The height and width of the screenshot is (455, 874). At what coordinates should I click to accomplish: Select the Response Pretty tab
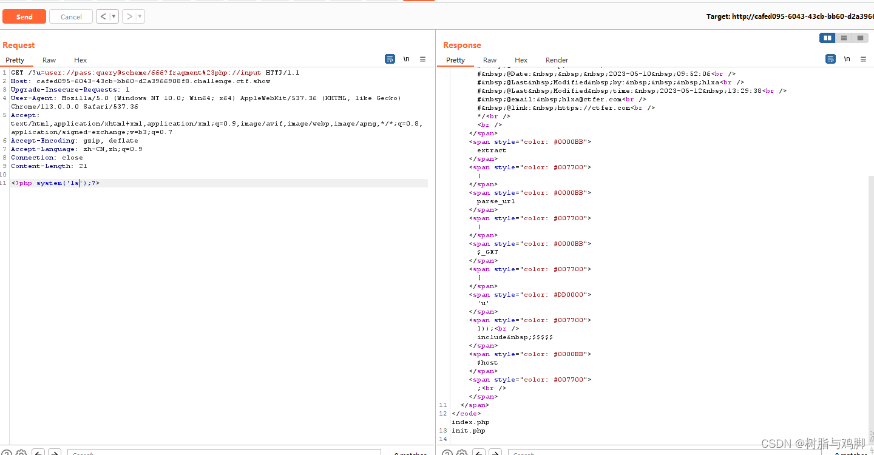456,60
